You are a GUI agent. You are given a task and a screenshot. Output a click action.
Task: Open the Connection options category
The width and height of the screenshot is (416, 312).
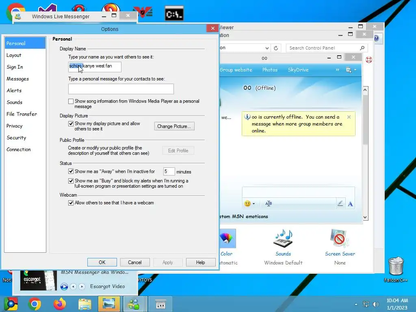point(19,149)
